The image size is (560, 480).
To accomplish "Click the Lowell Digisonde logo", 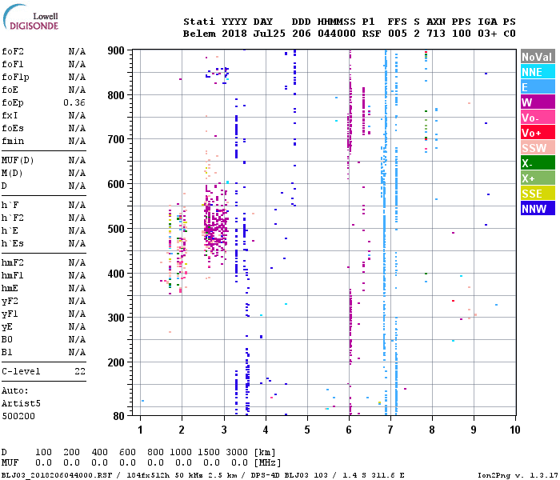I will coord(30,18).
